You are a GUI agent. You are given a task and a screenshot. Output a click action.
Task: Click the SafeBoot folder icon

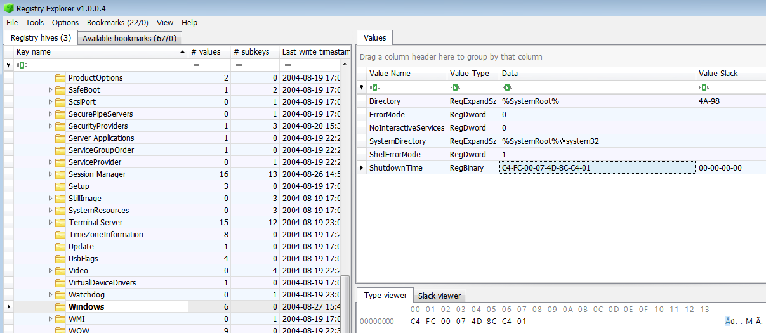click(x=60, y=90)
